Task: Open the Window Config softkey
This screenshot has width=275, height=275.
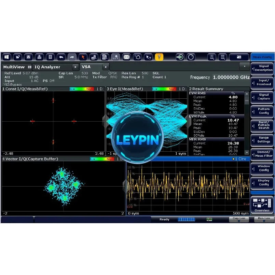Action: click(x=262, y=168)
